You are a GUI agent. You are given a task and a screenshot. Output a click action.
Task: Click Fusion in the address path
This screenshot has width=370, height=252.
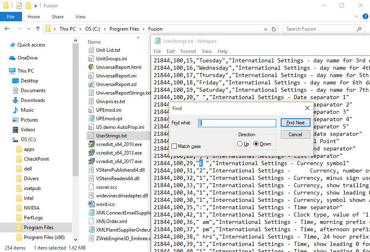pyautogui.click(x=155, y=29)
